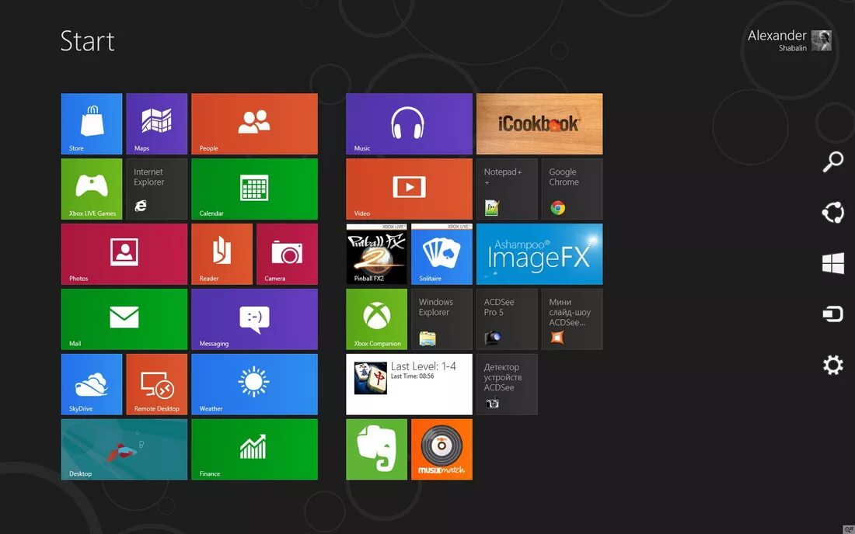855x534 pixels.
Task: Open the Camera tile
Action: 287,254
